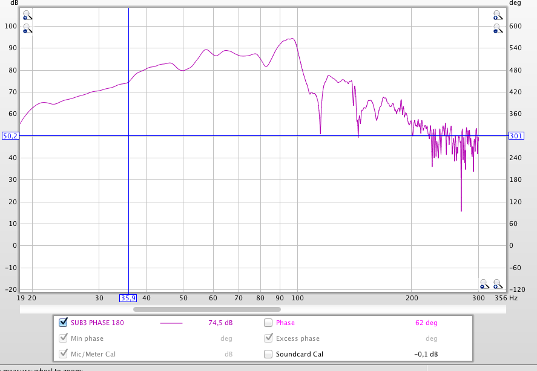The image size is (537, 371).
Task: Click the 356 Hz axis end label
Action: point(501,298)
